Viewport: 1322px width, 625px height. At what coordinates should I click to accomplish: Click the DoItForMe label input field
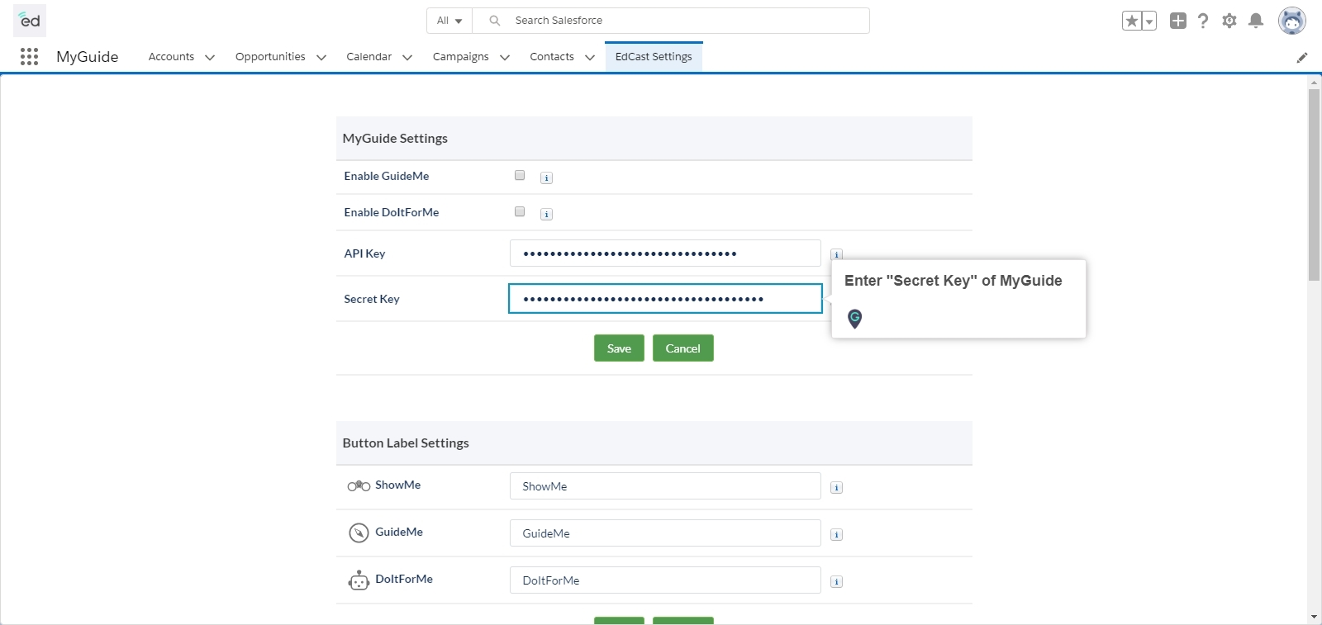(x=665, y=580)
